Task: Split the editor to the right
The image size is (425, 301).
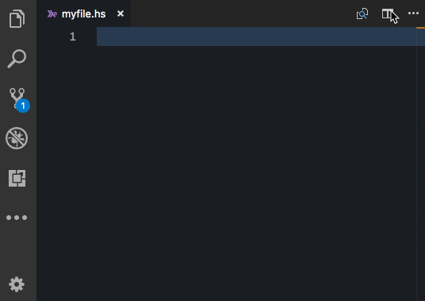Action: coord(388,14)
